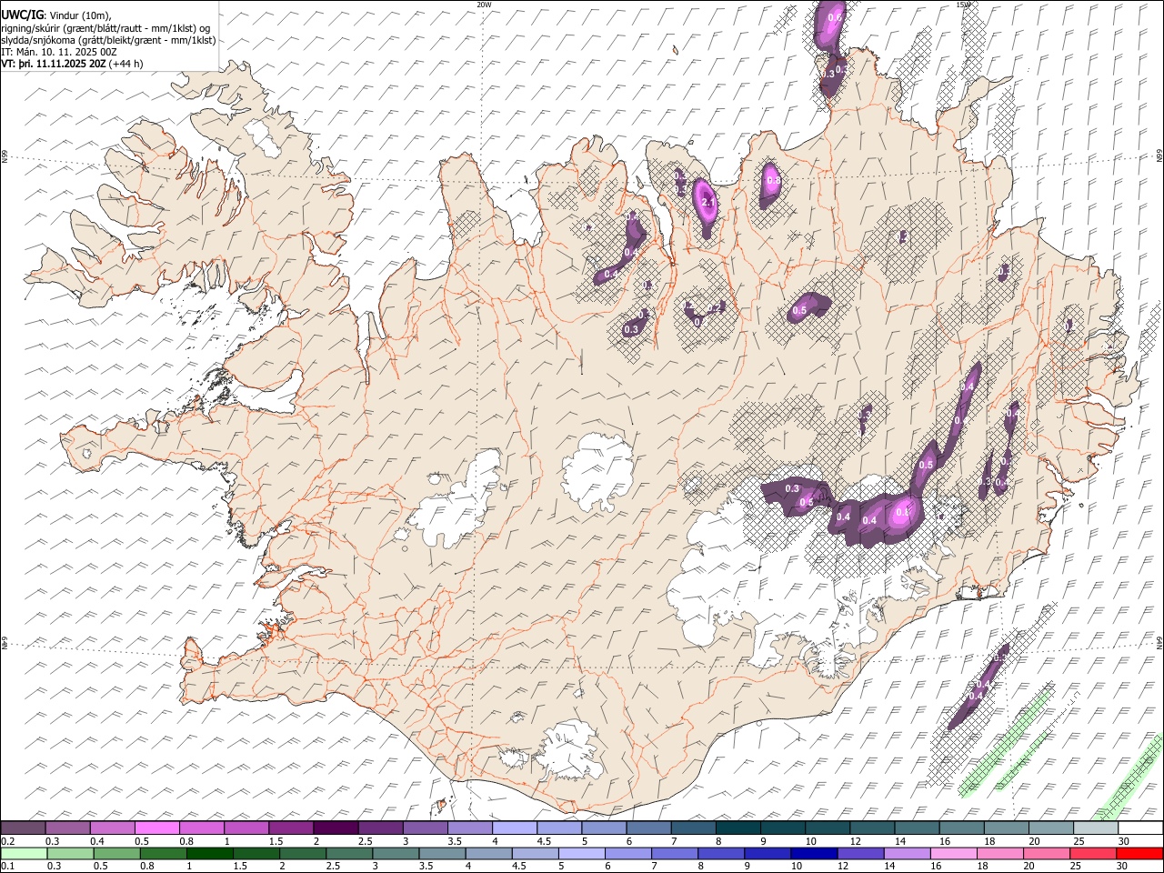Click the white 30 snowfall legend swatch
Screen dimensions: 1164x873
coord(1140,828)
